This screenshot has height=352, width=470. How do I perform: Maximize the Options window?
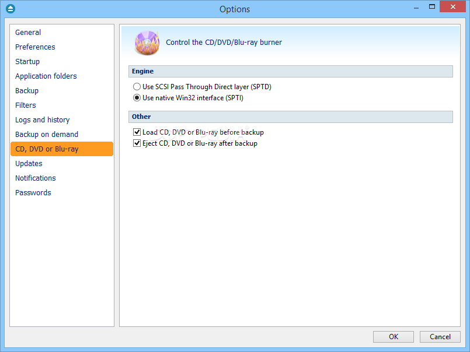click(x=431, y=7)
